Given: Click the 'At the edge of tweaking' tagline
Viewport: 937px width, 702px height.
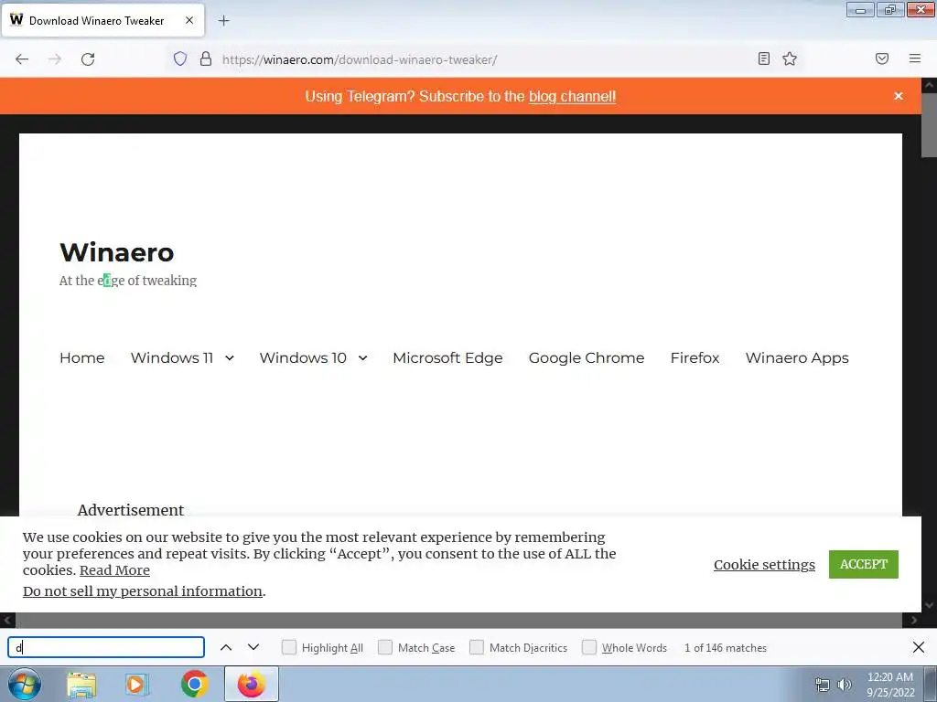Looking at the screenshot, I should point(128,280).
